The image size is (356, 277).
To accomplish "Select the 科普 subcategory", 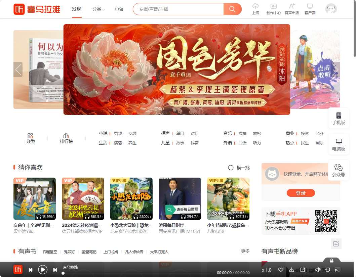I will [x=195, y=143].
